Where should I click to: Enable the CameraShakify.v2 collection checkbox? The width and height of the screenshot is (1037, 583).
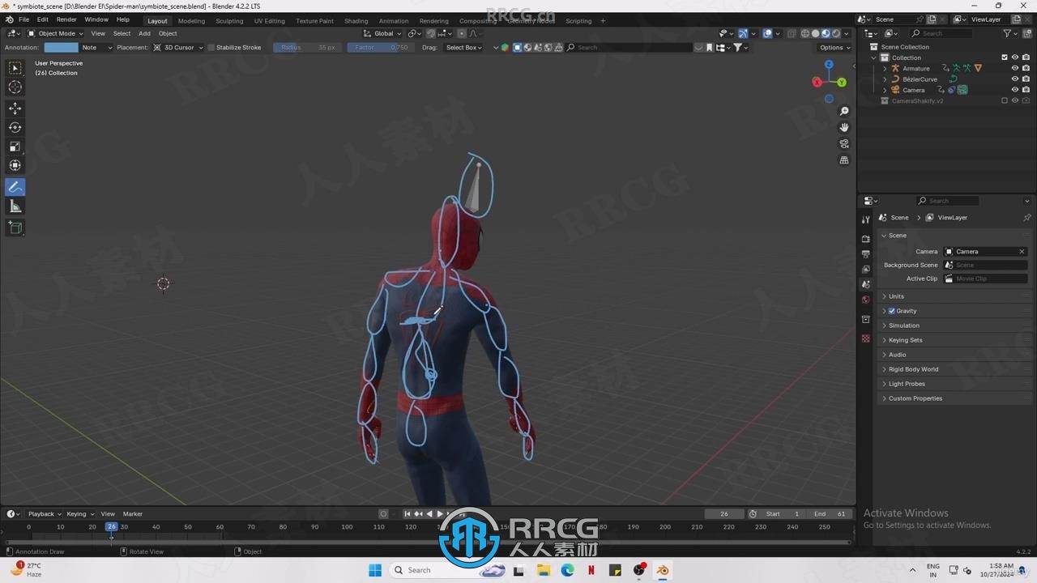click(x=1005, y=100)
